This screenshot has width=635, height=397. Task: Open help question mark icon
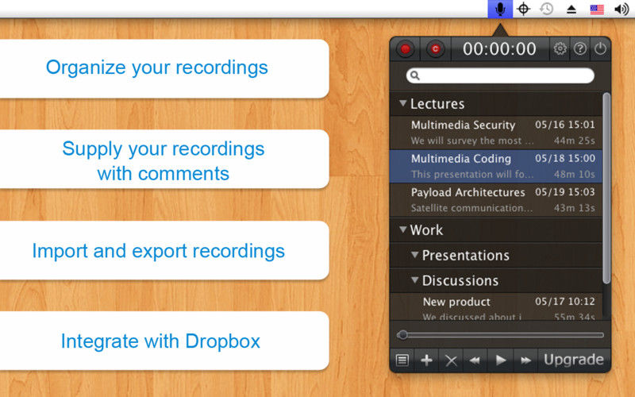point(580,48)
